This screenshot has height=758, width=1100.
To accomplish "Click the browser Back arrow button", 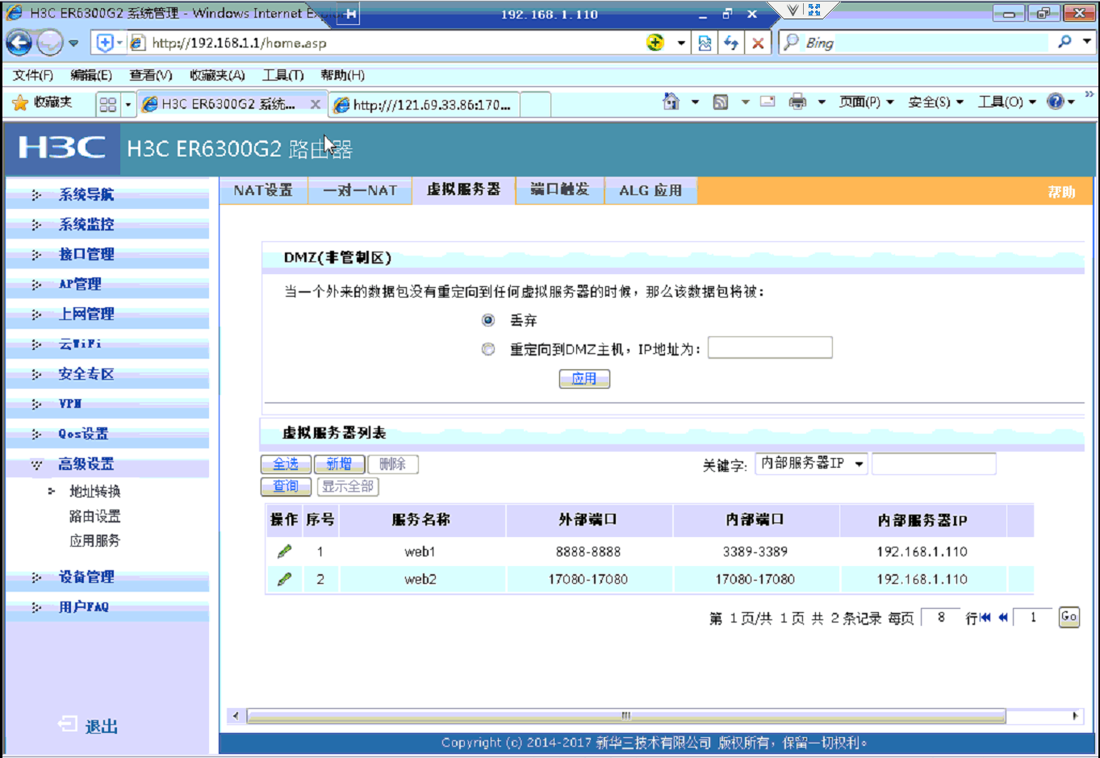I will [x=19, y=43].
